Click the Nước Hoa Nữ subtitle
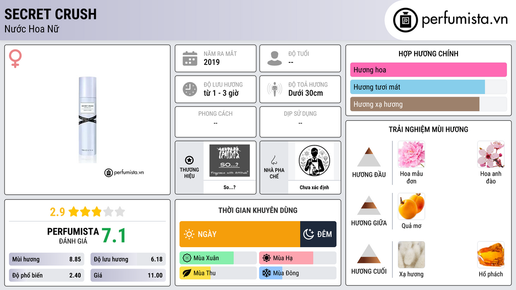Image resolution: width=516 pixels, height=290 pixels. 32,29
